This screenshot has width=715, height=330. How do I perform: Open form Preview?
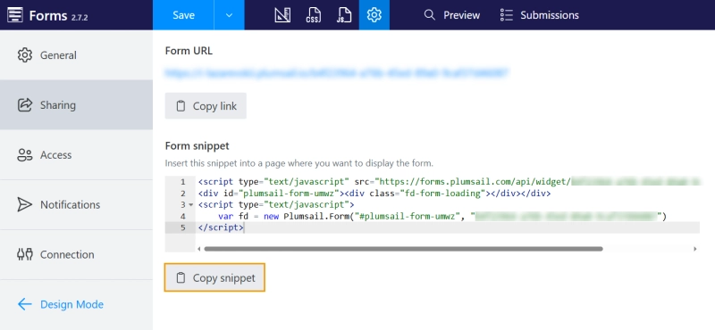pos(451,15)
